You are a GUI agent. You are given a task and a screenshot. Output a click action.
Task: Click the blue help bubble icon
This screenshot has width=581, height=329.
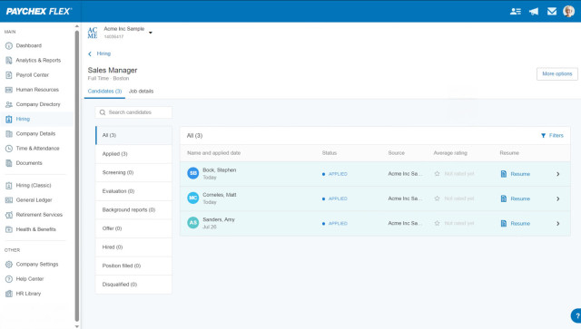[x=576, y=315]
